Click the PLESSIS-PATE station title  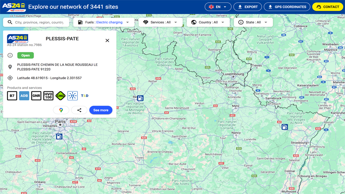[62, 39]
